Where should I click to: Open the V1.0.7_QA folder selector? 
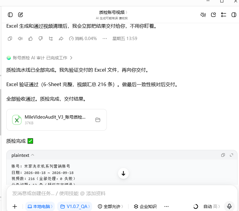tap(75, 206)
